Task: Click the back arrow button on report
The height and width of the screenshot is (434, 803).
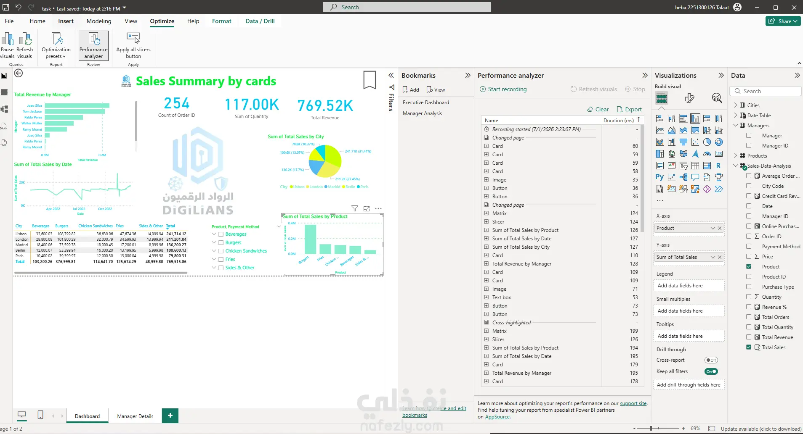Action: (19, 73)
